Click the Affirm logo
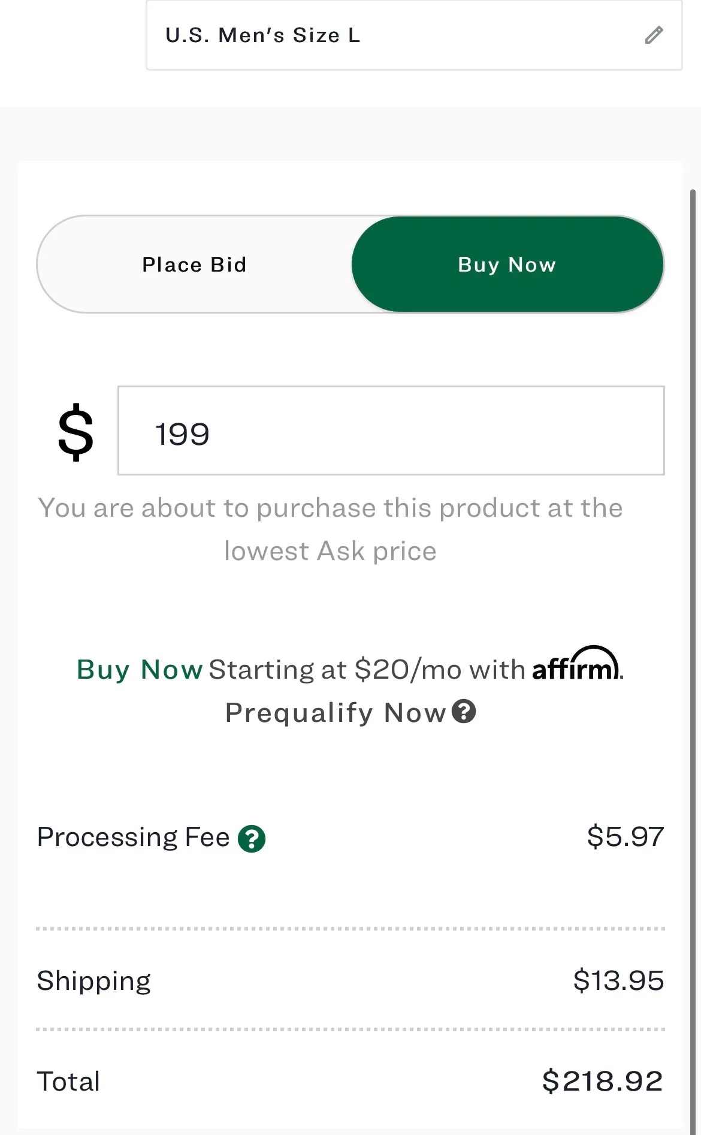The width and height of the screenshot is (701, 1135). [576, 666]
